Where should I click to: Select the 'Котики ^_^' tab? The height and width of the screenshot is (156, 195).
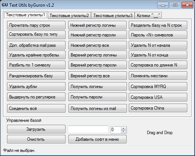coord(148,16)
